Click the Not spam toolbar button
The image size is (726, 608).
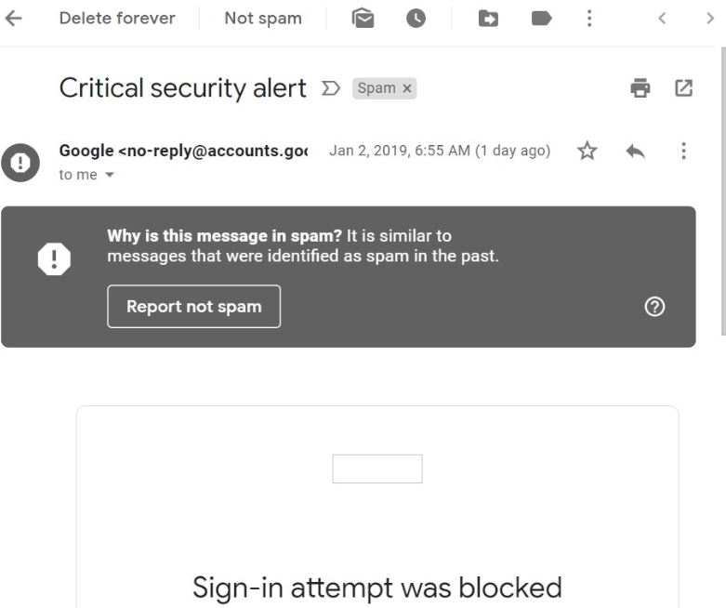click(263, 19)
